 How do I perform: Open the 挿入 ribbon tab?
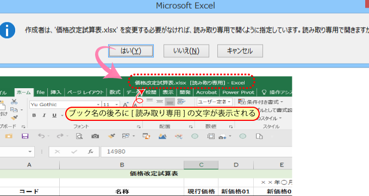(56, 92)
